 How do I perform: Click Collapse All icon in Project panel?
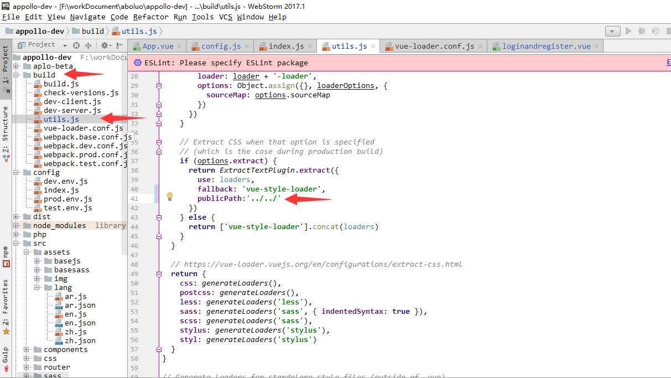(x=89, y=45)
